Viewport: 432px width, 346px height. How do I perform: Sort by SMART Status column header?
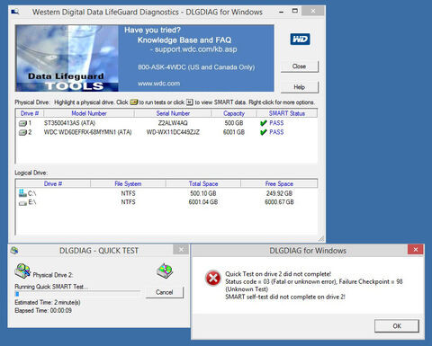287,113
